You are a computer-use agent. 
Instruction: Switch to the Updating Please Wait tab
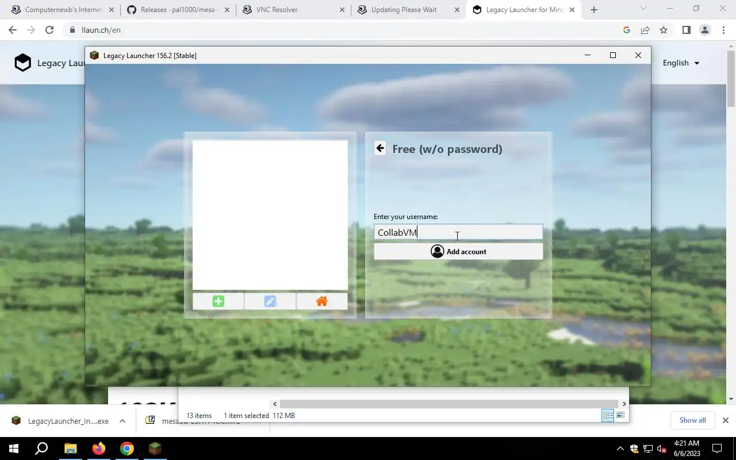407,10
